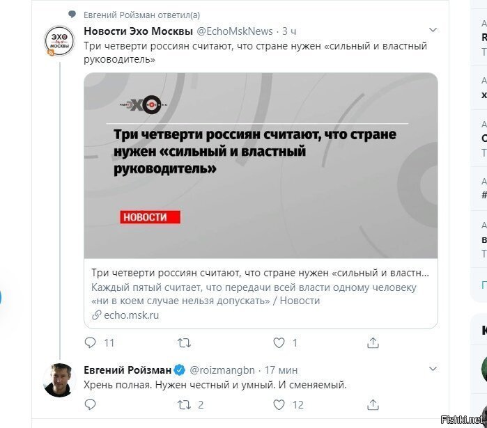This screenshot has width=487, height=428.
Task: Retweet the Эхо Москвы news tweet
Action: [x=184, y=342]
